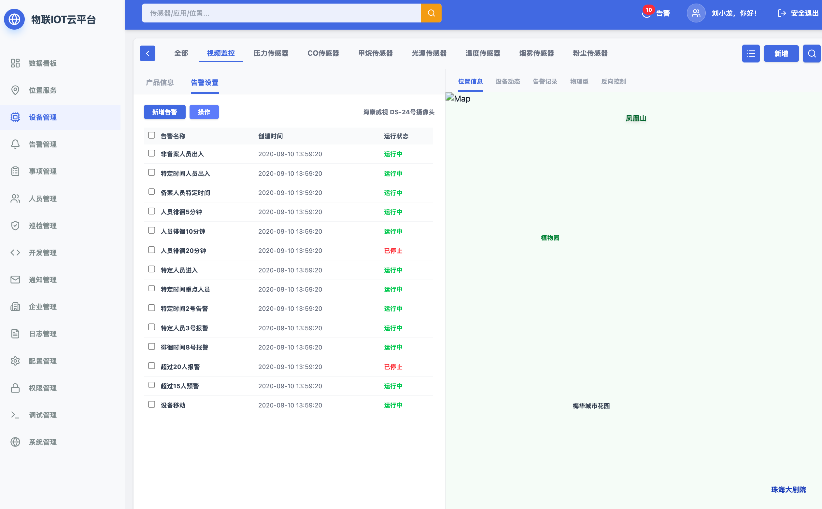Open 调试管理 terminal icon

coord(15,415)
